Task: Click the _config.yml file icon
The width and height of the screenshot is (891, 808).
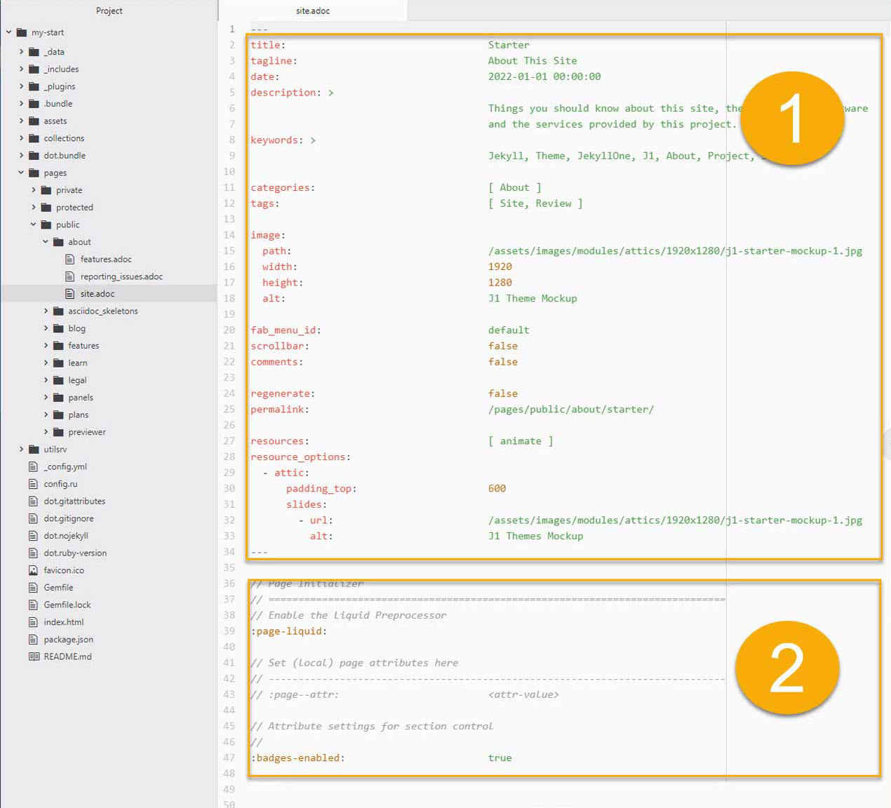Action: coord(33,466)
